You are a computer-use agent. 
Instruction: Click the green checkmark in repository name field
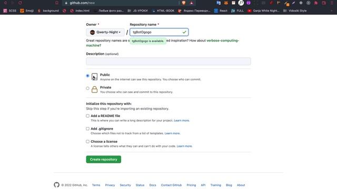(184, 32)
